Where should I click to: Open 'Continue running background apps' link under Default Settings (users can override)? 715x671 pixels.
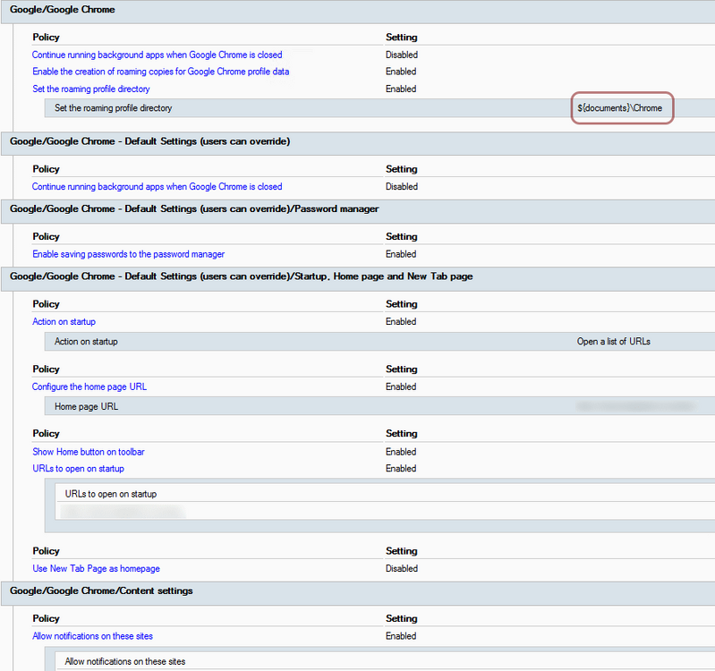coord(157,186)
